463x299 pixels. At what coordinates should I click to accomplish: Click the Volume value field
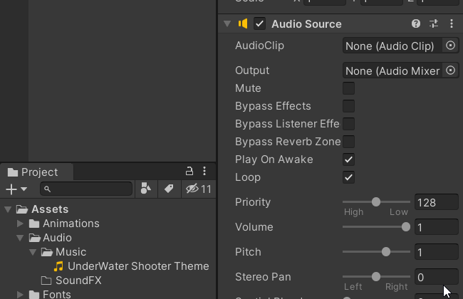(437, 227)
